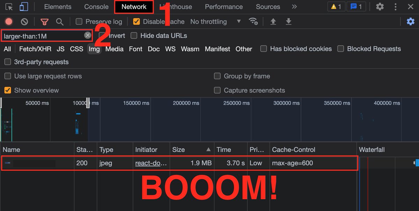Export a HAR file with the down arrow
Screen dimensions: 419x211
(x=288, y=21)
